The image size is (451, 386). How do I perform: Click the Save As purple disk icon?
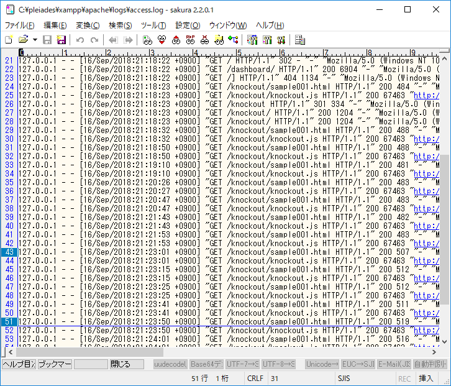(61, 40)
